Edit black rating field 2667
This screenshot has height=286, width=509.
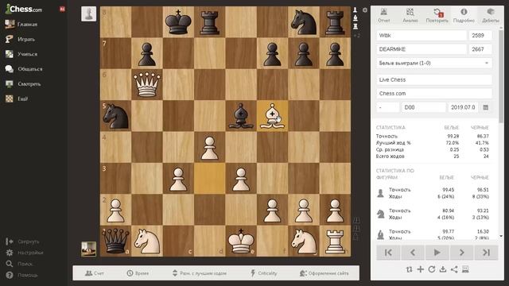click(480, 49)
